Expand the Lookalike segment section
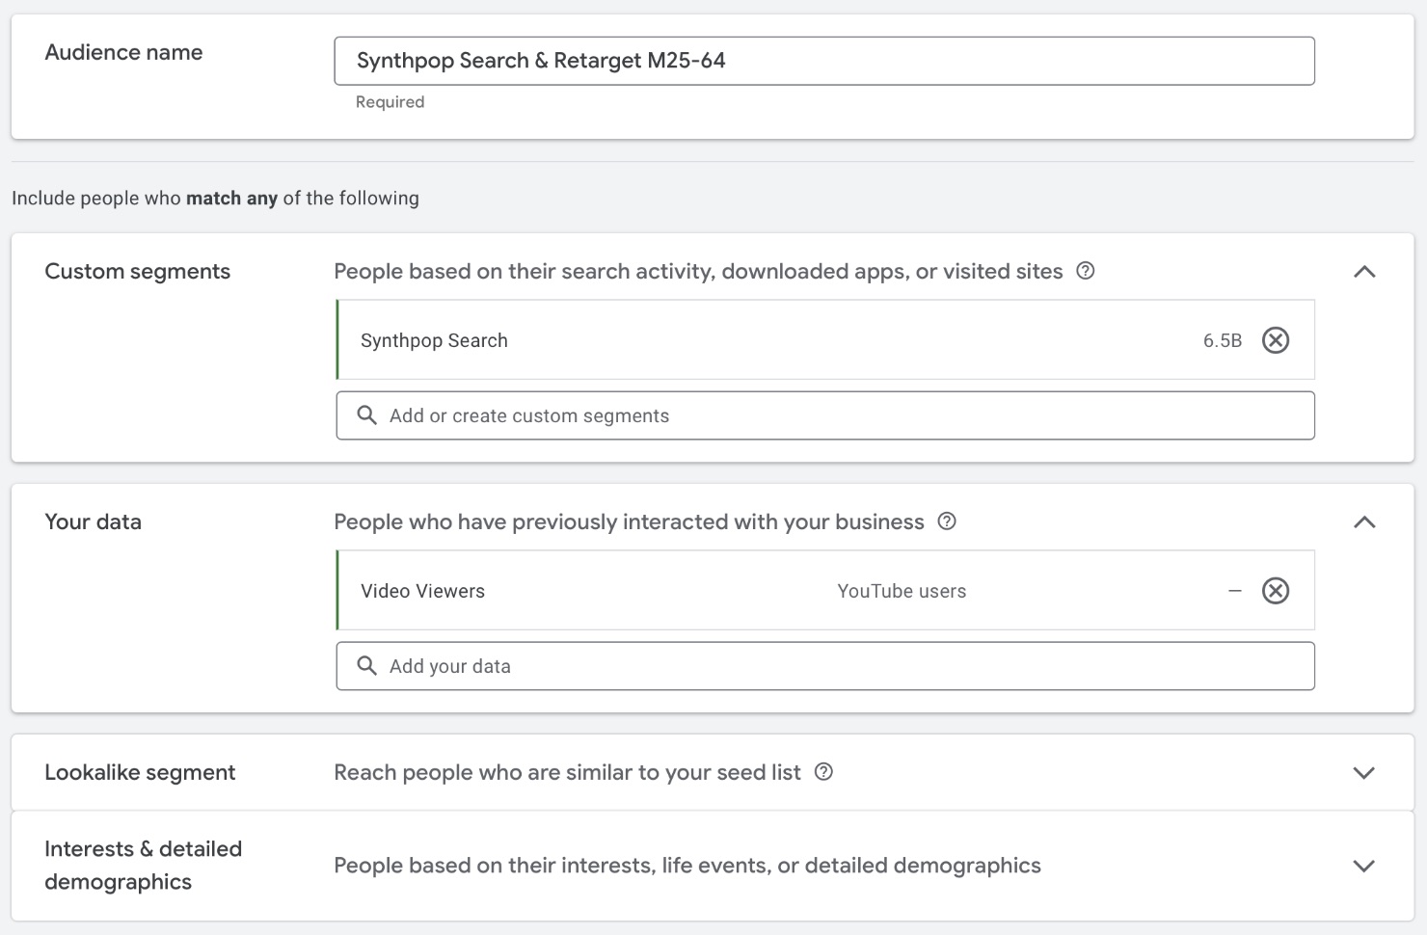The width and height of the screenshot is (1427, 935). 1363,773
